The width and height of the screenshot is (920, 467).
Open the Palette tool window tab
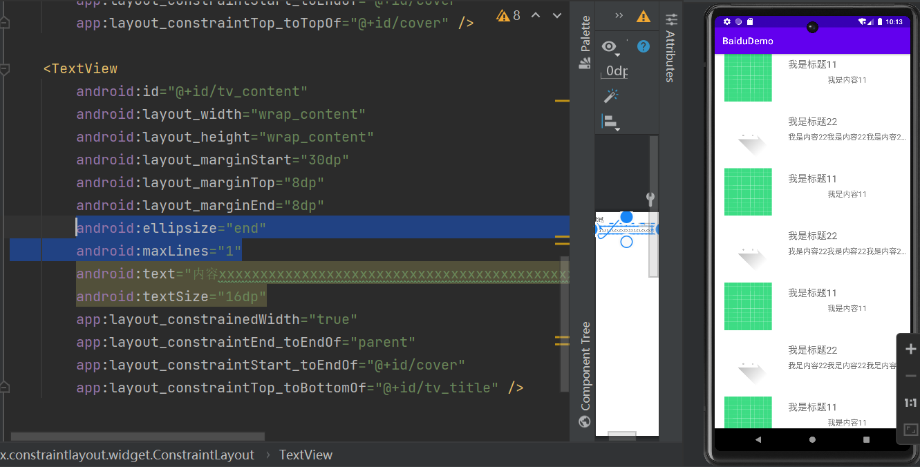click(x=585, y=43)
